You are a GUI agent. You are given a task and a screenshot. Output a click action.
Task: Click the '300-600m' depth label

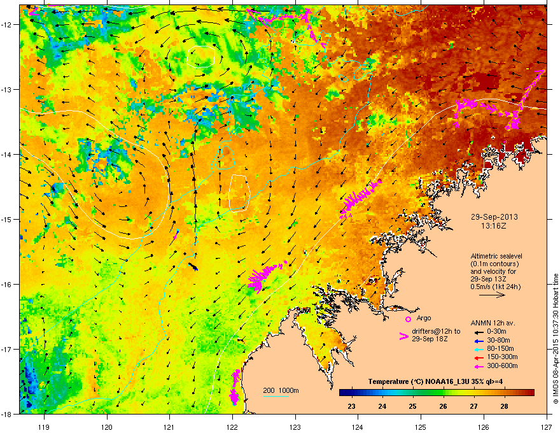click(502, 366)
